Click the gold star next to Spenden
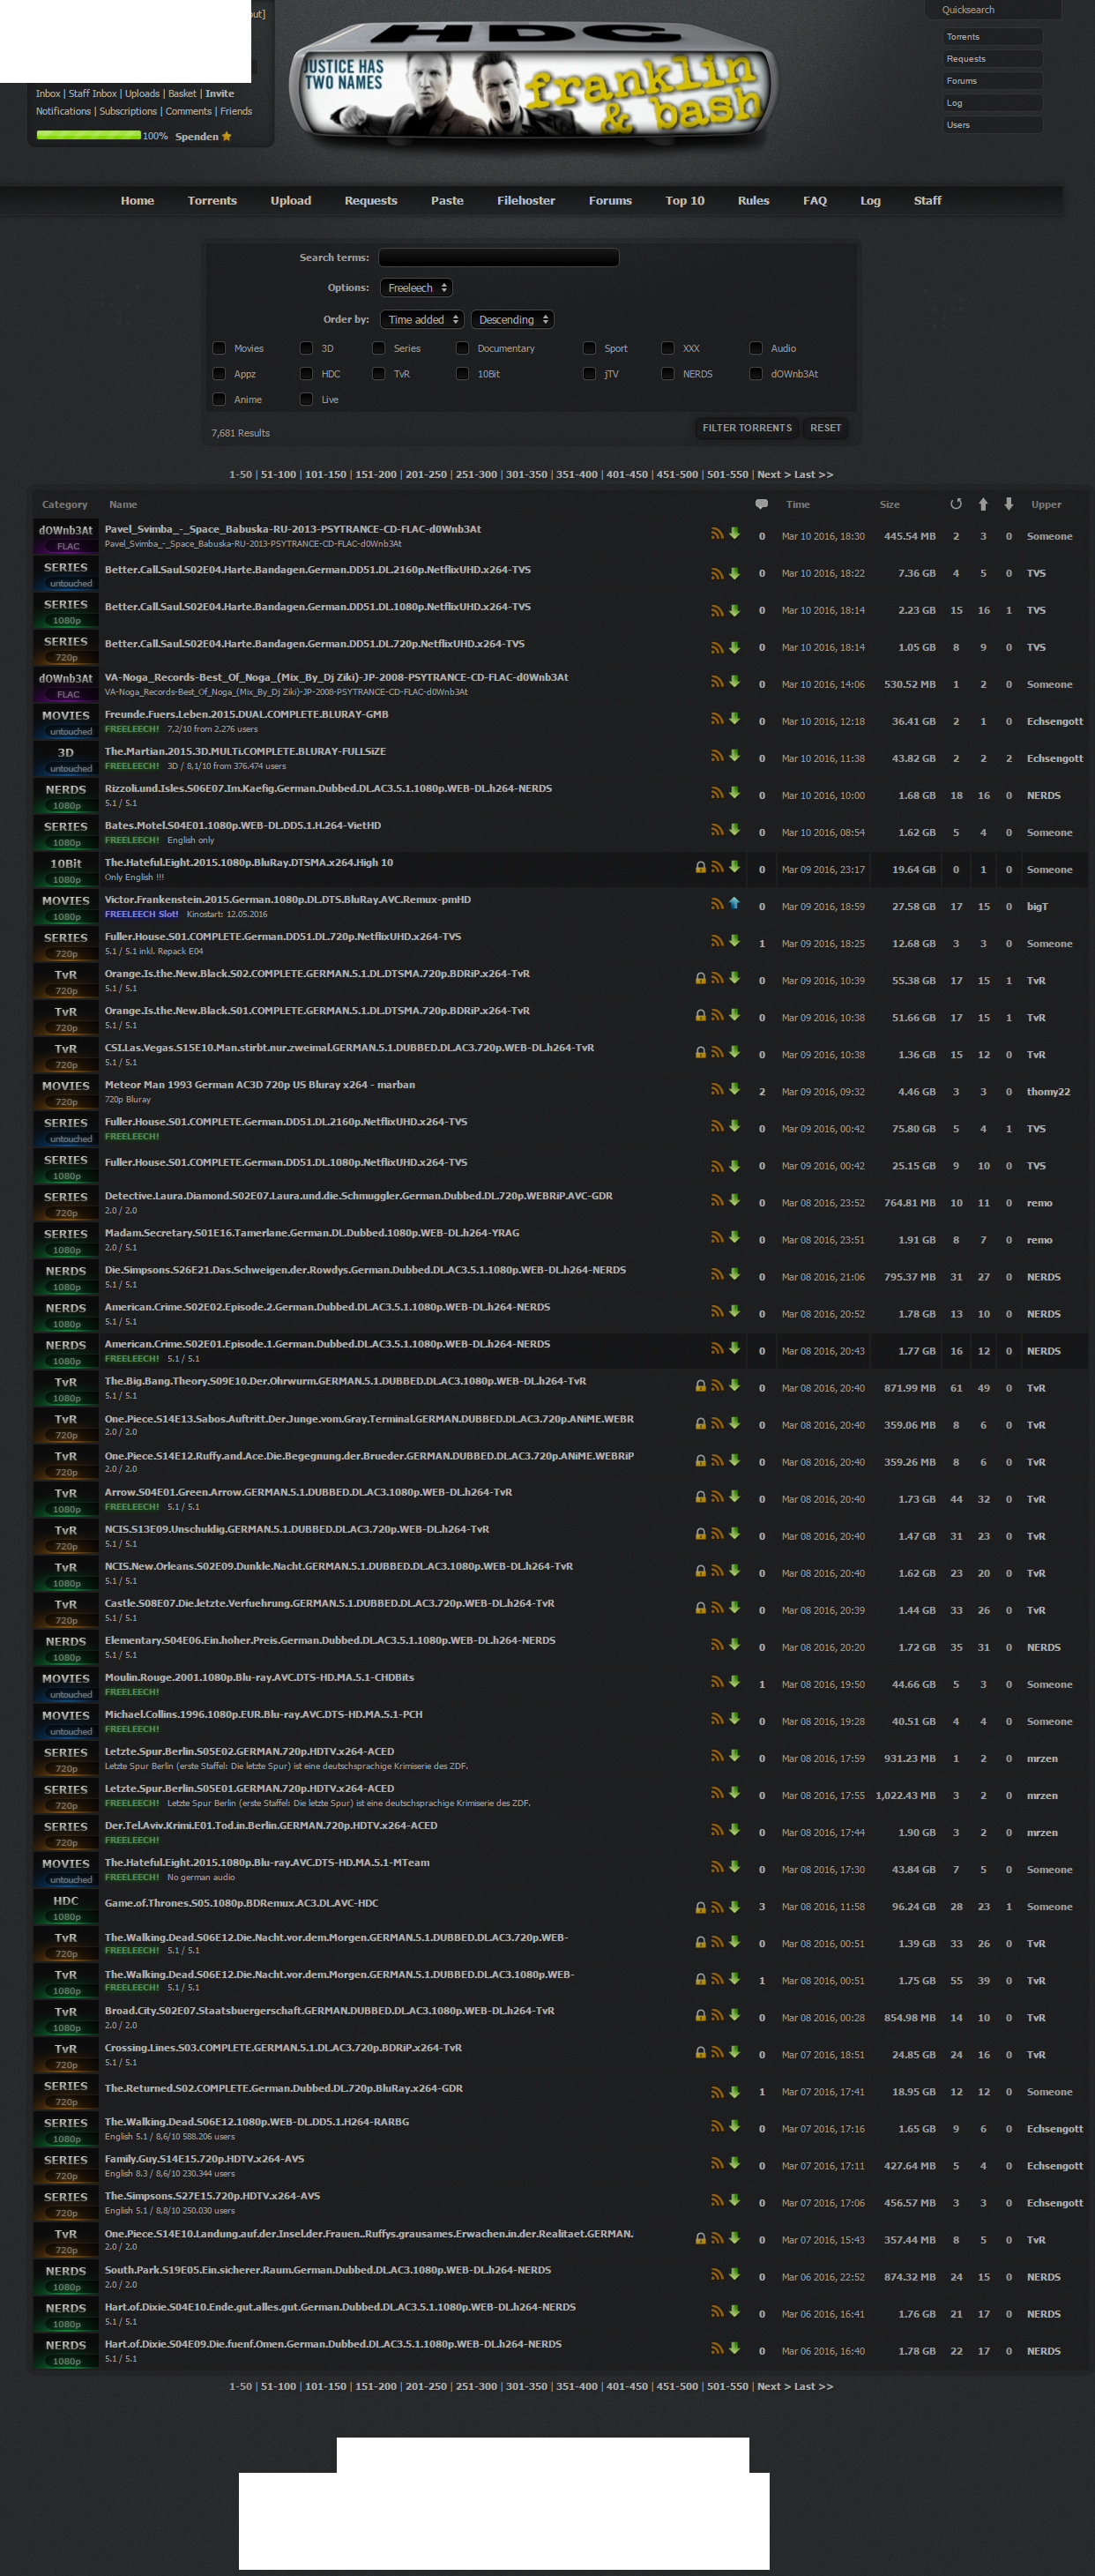1095x2576 pixels. 227,136
